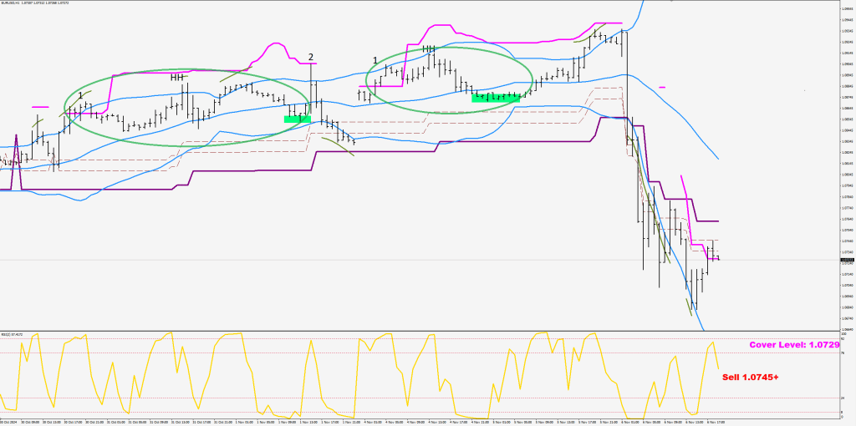Select the short magenta dash at upper left
856x426 pixels.
[x=39, y=107]
